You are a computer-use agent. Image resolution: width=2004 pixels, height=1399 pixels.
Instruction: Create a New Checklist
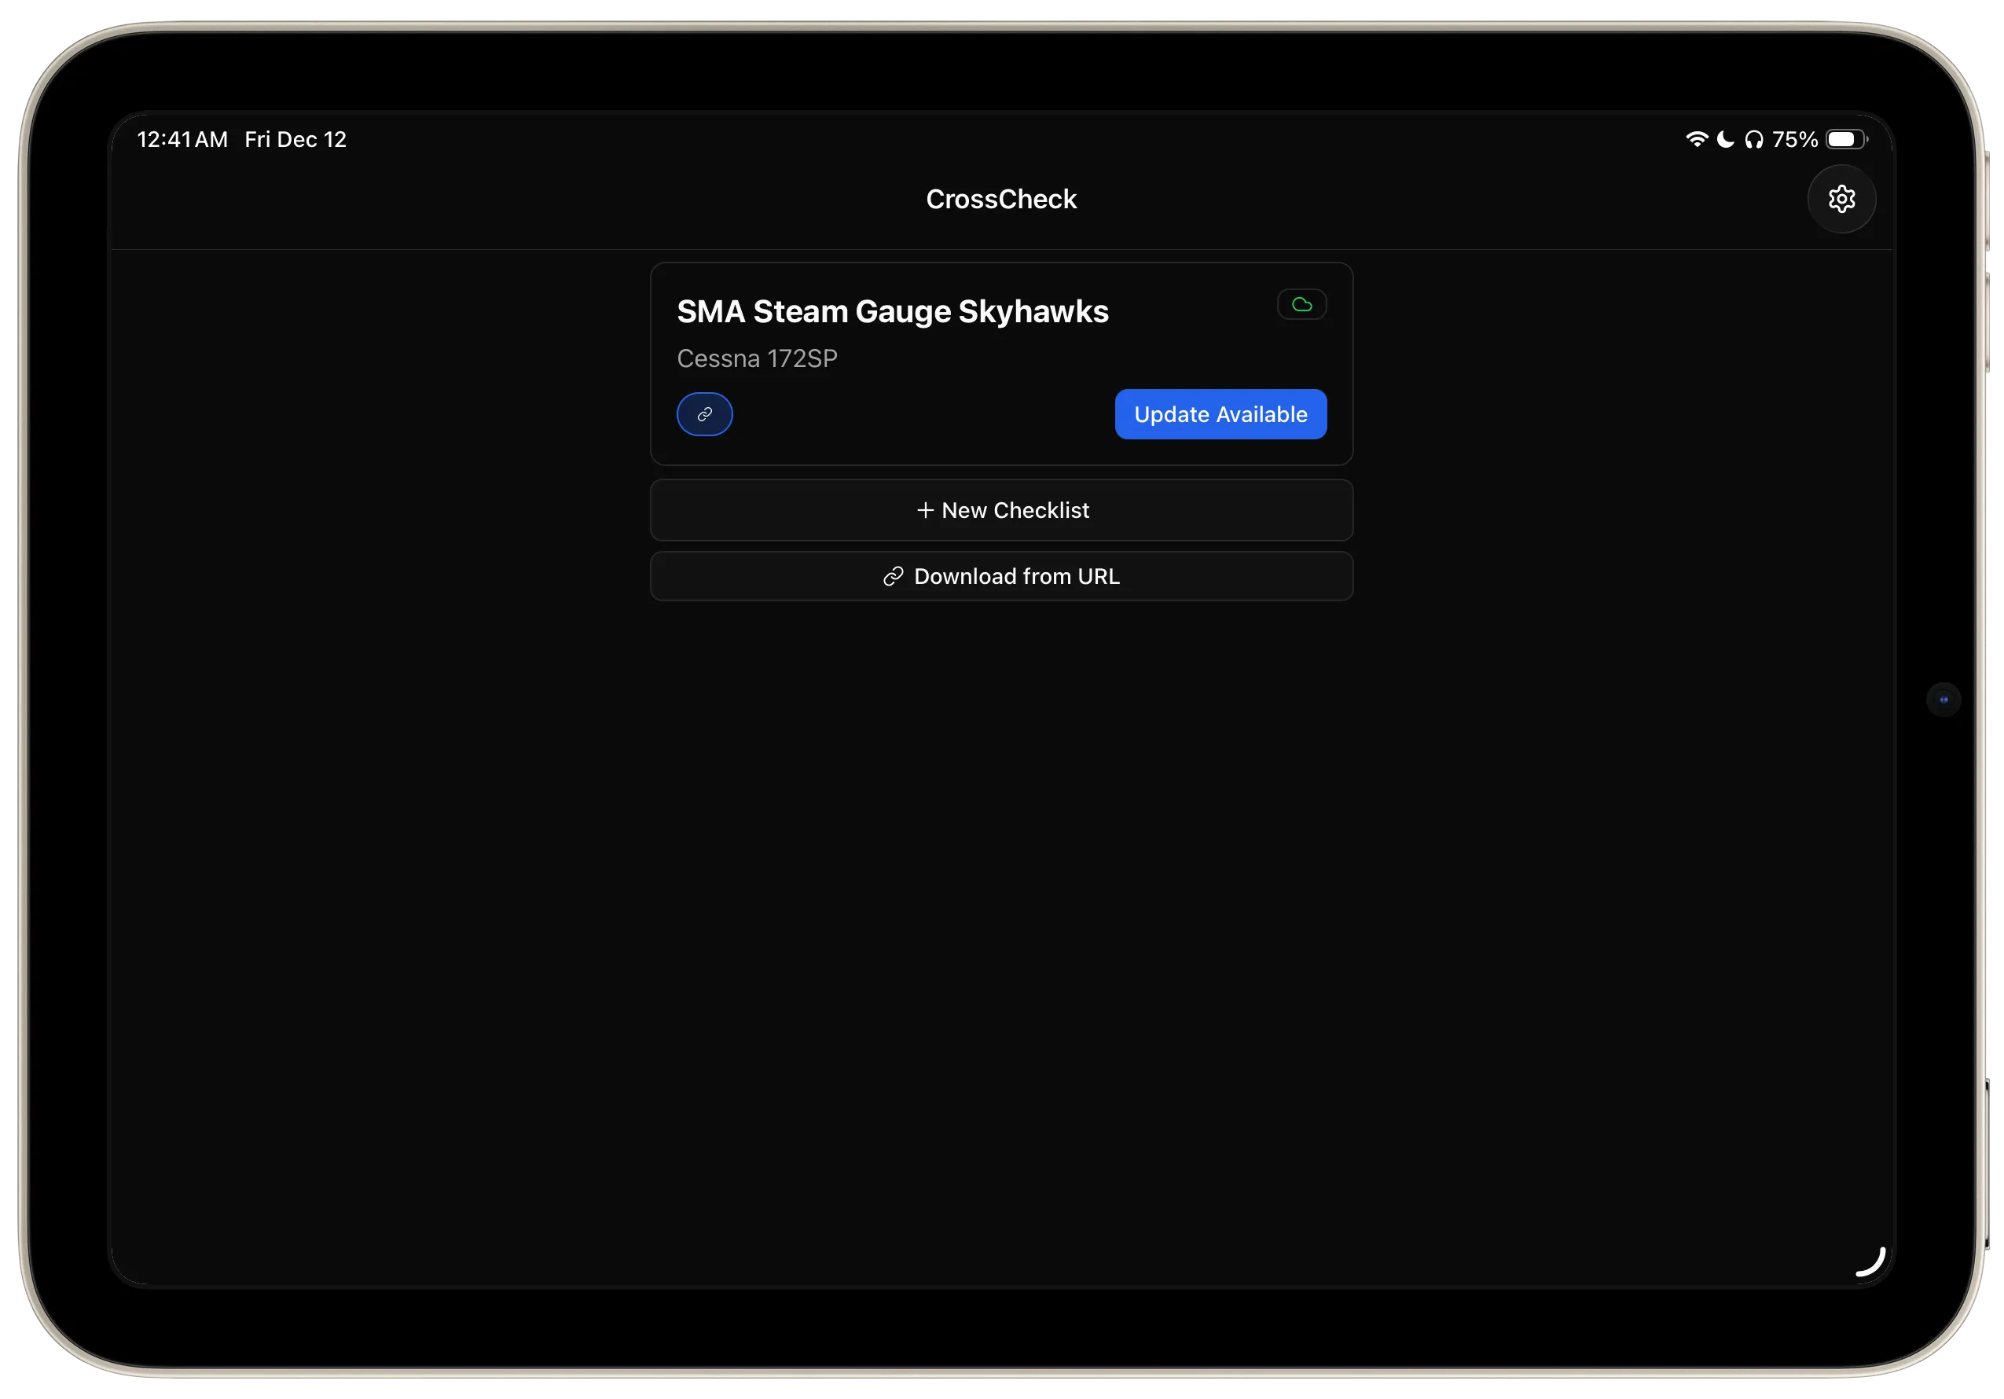click(x=1001, y=511)
